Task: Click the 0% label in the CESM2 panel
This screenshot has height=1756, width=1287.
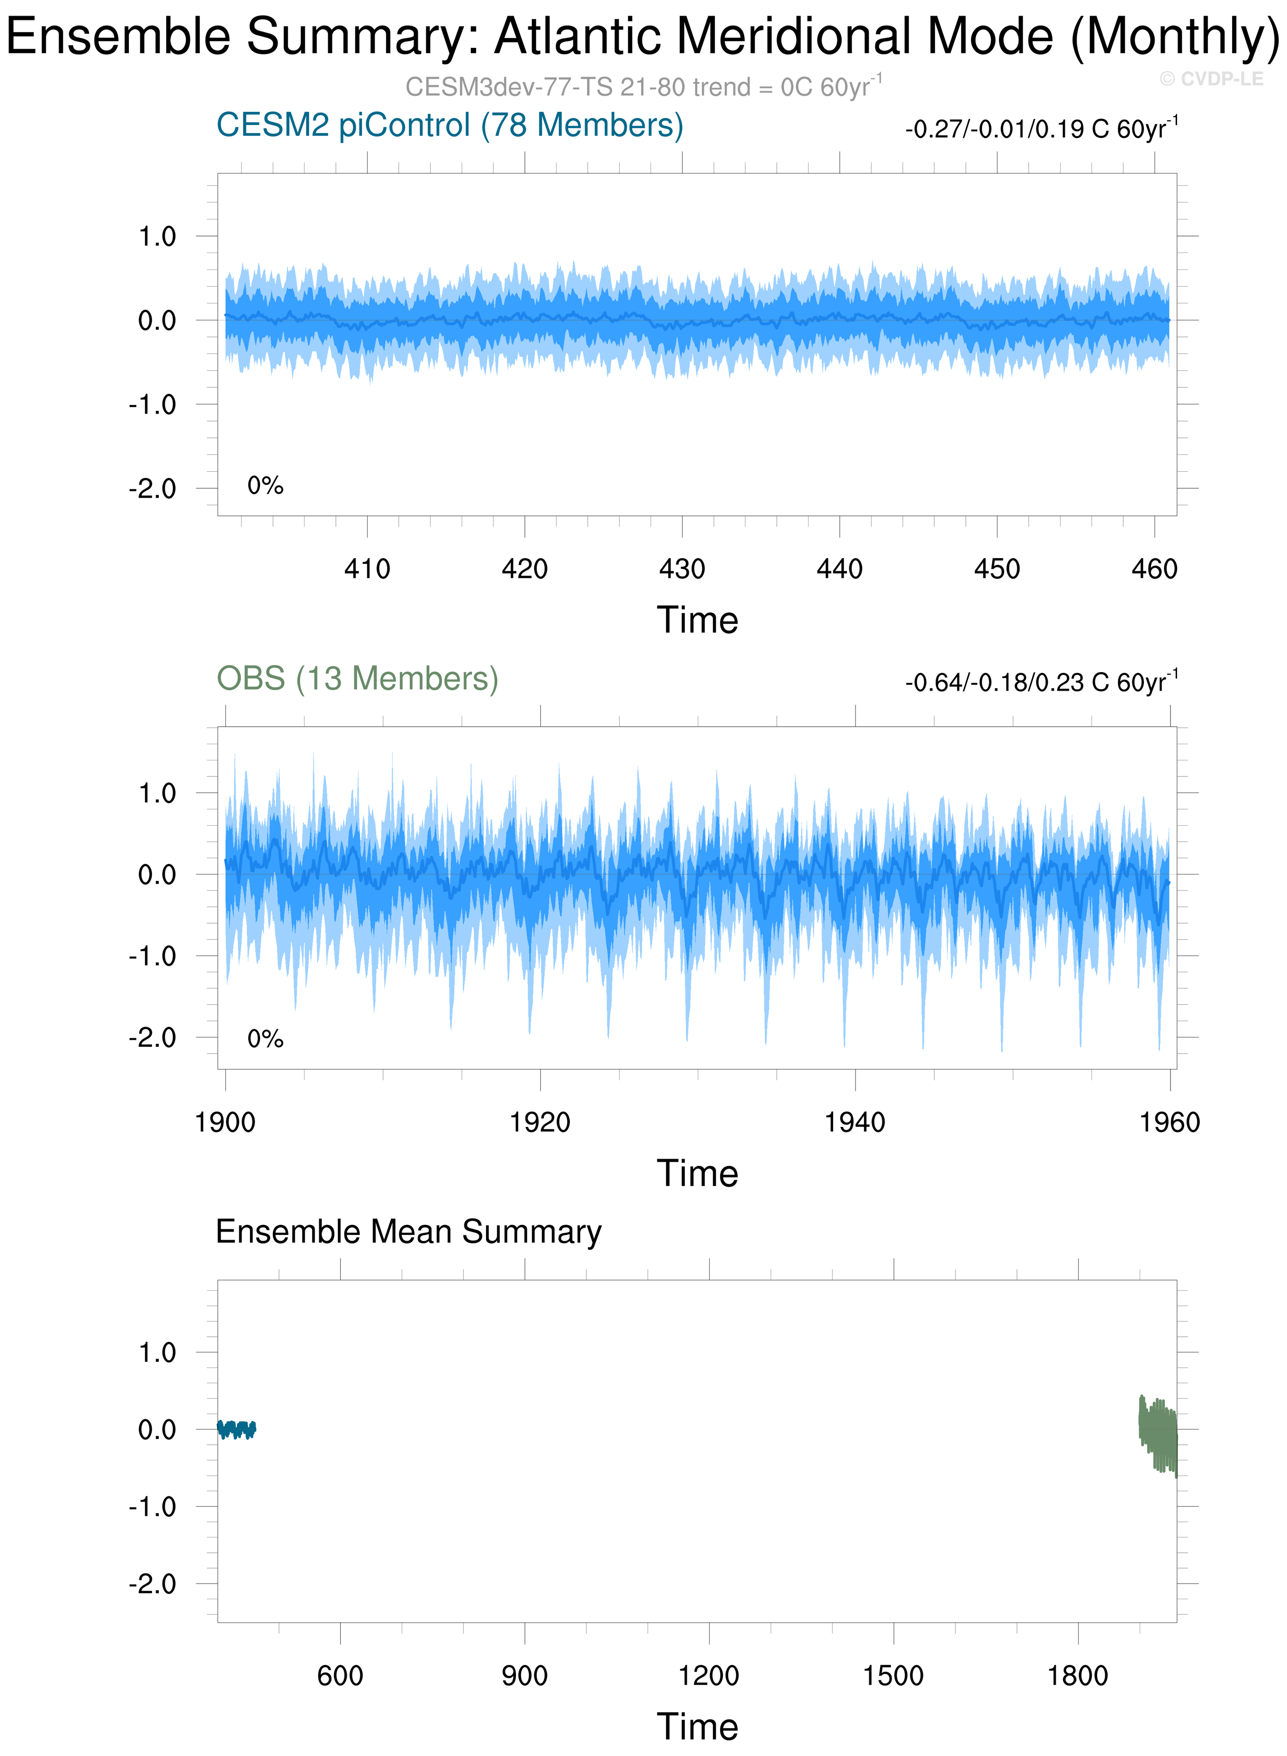Action: tap(265, 486)
